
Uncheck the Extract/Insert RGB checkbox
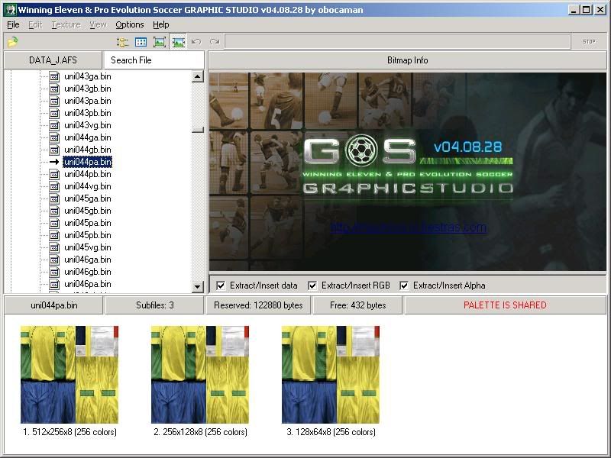tap(312, 285)
